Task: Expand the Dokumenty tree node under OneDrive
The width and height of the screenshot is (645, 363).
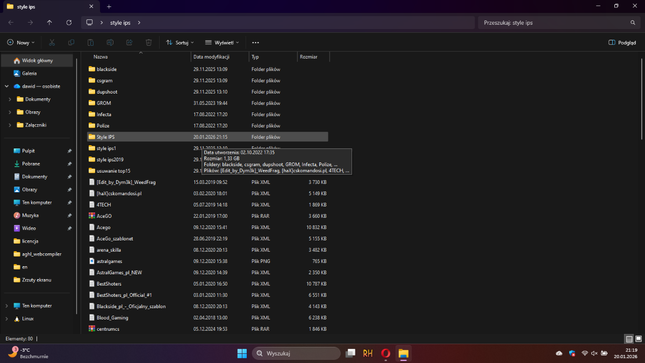Action: click(10, 99)
